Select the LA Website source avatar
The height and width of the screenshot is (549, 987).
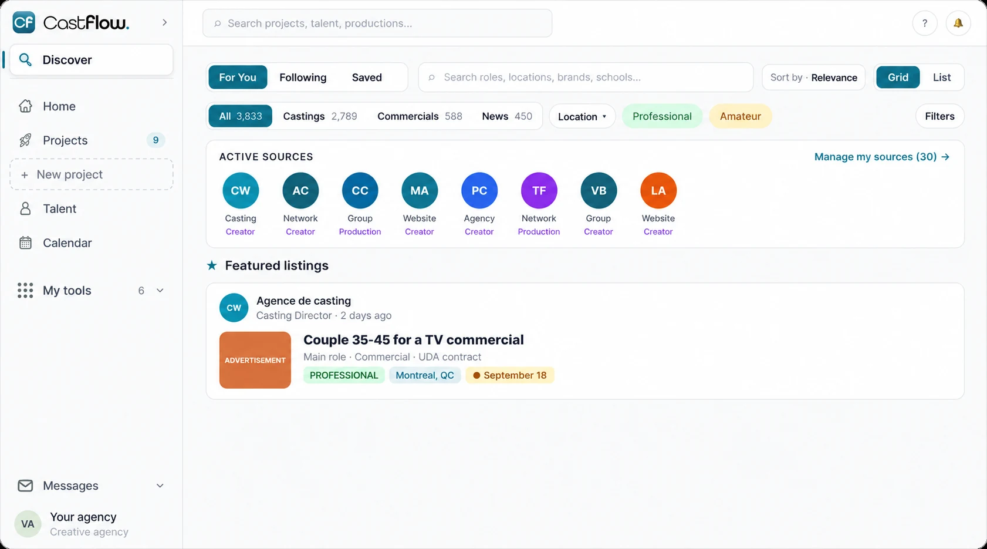click(658, 191)
